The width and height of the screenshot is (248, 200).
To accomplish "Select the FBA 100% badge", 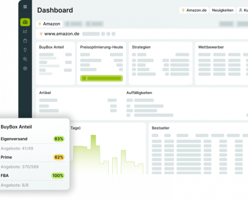I will coord(58,175).
